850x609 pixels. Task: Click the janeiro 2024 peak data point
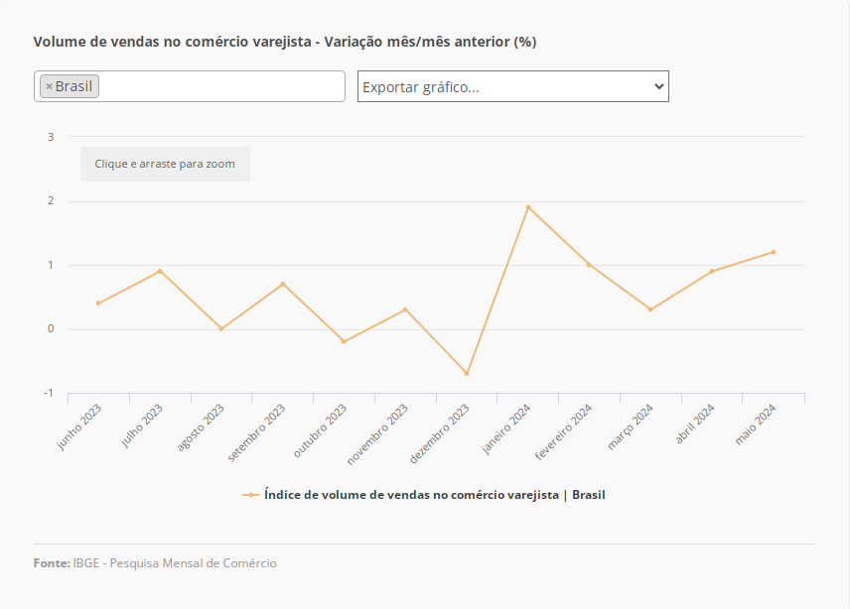click(528, 207)
